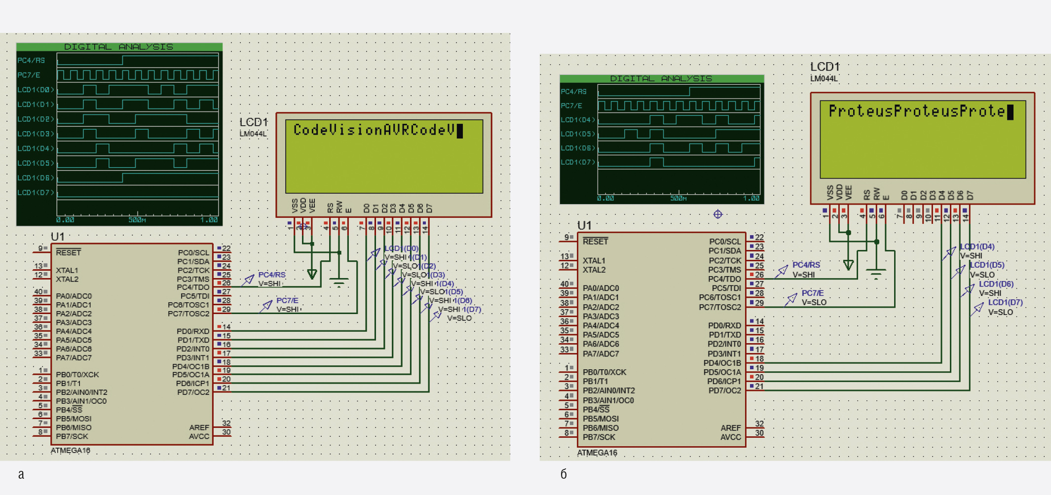Screen dimensions: 1051x495
Task: Select the LCD1(D0) probe arrow in schematic a
Action: 374,254
